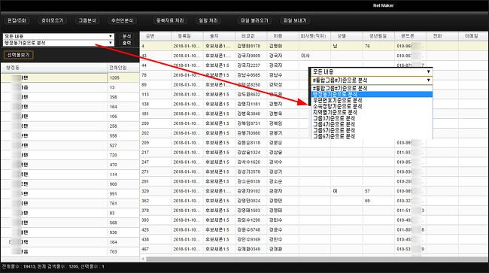Image resolution: width=489 pixels, height=273 pixels.
Task: Select the table row with 순번 113
Action: click(x=314, y=94)
